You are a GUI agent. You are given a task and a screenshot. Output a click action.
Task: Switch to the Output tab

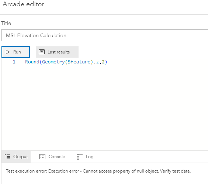click(x=16, y=157)
